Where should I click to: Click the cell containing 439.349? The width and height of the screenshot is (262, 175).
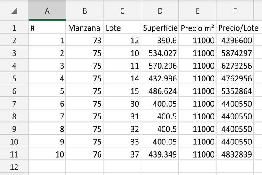pyautogui.click(x=160, y=154)
